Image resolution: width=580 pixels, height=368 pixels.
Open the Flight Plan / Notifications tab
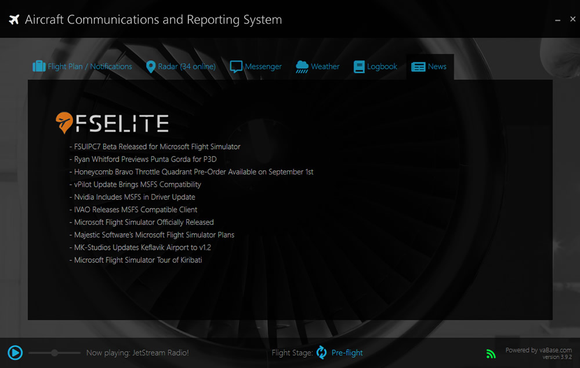(x=82, y=67)
